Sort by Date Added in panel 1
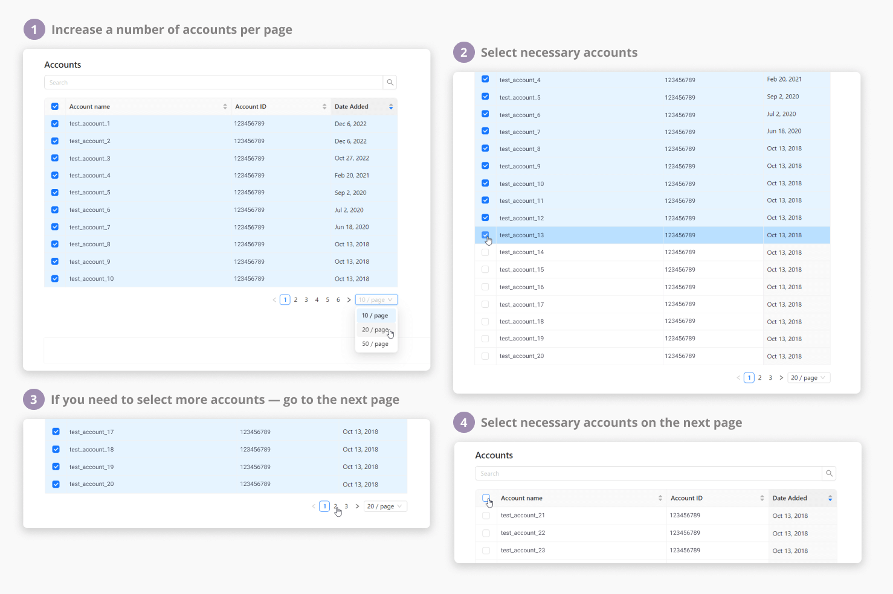The height and width of the screenshot is (594, 893). [x=391, y=107]
